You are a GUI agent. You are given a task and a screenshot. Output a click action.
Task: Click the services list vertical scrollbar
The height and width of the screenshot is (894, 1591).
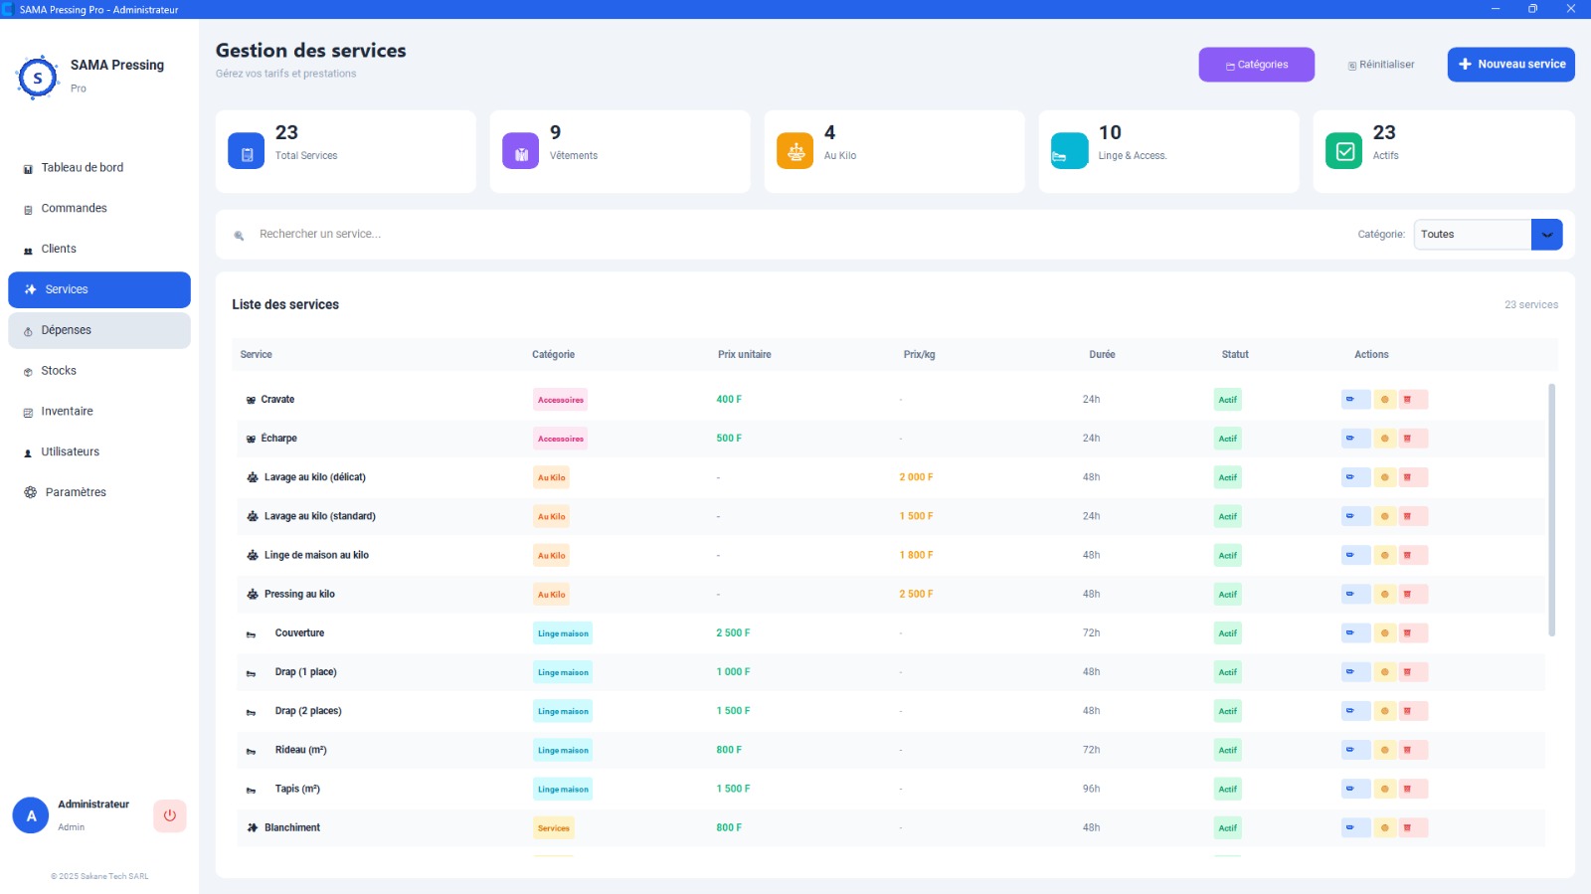click(1552, 510)
